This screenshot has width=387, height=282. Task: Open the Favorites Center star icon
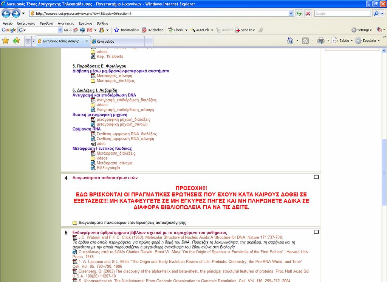pyautogui.click(x=5, y=40)
